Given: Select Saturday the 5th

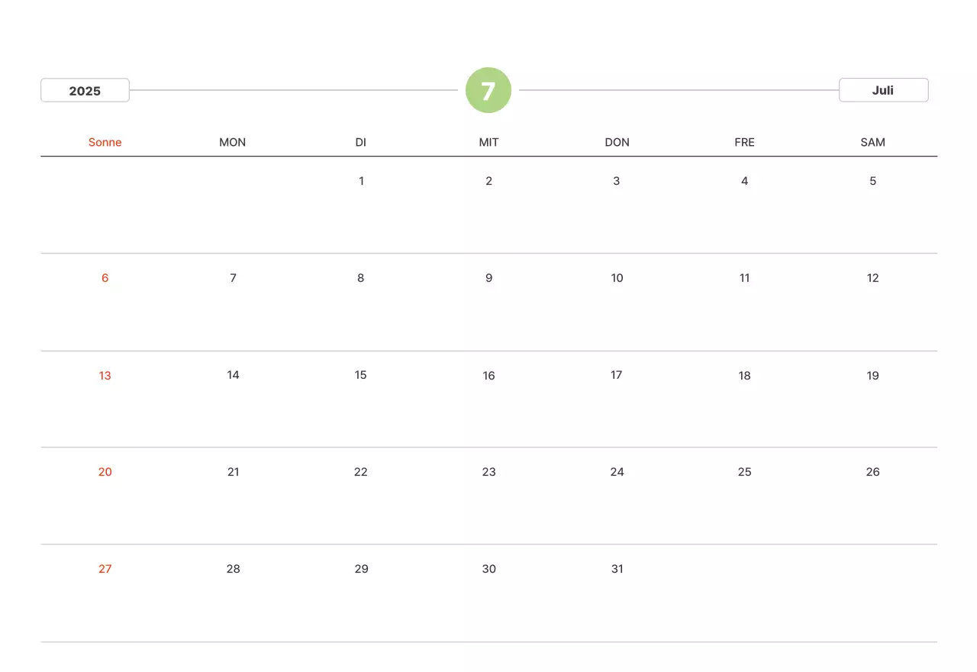Looking at the screenshot, I should pyautogui.click(x=872, y=181).
